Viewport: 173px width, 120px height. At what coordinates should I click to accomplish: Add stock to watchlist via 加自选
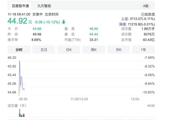click(148, 14)
